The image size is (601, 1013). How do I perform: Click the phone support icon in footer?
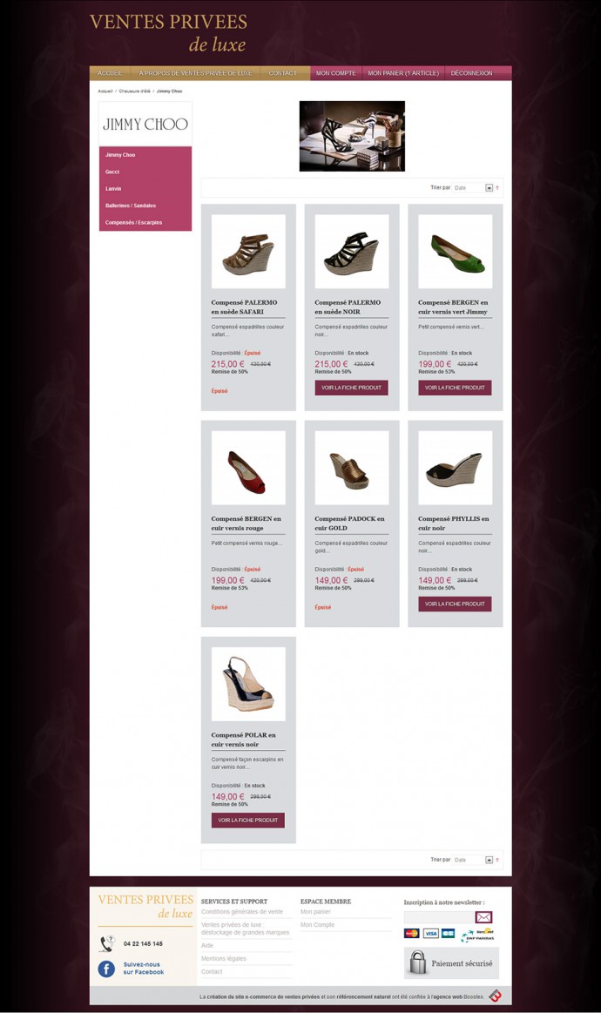pyautogui.click(x=106, y=944)
